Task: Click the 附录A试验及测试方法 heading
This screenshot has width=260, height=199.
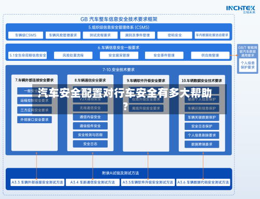Action: 121,173
